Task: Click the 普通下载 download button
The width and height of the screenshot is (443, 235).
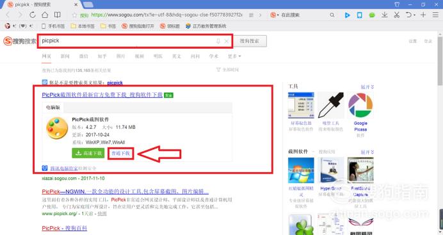Action: [x=120, y=154]
